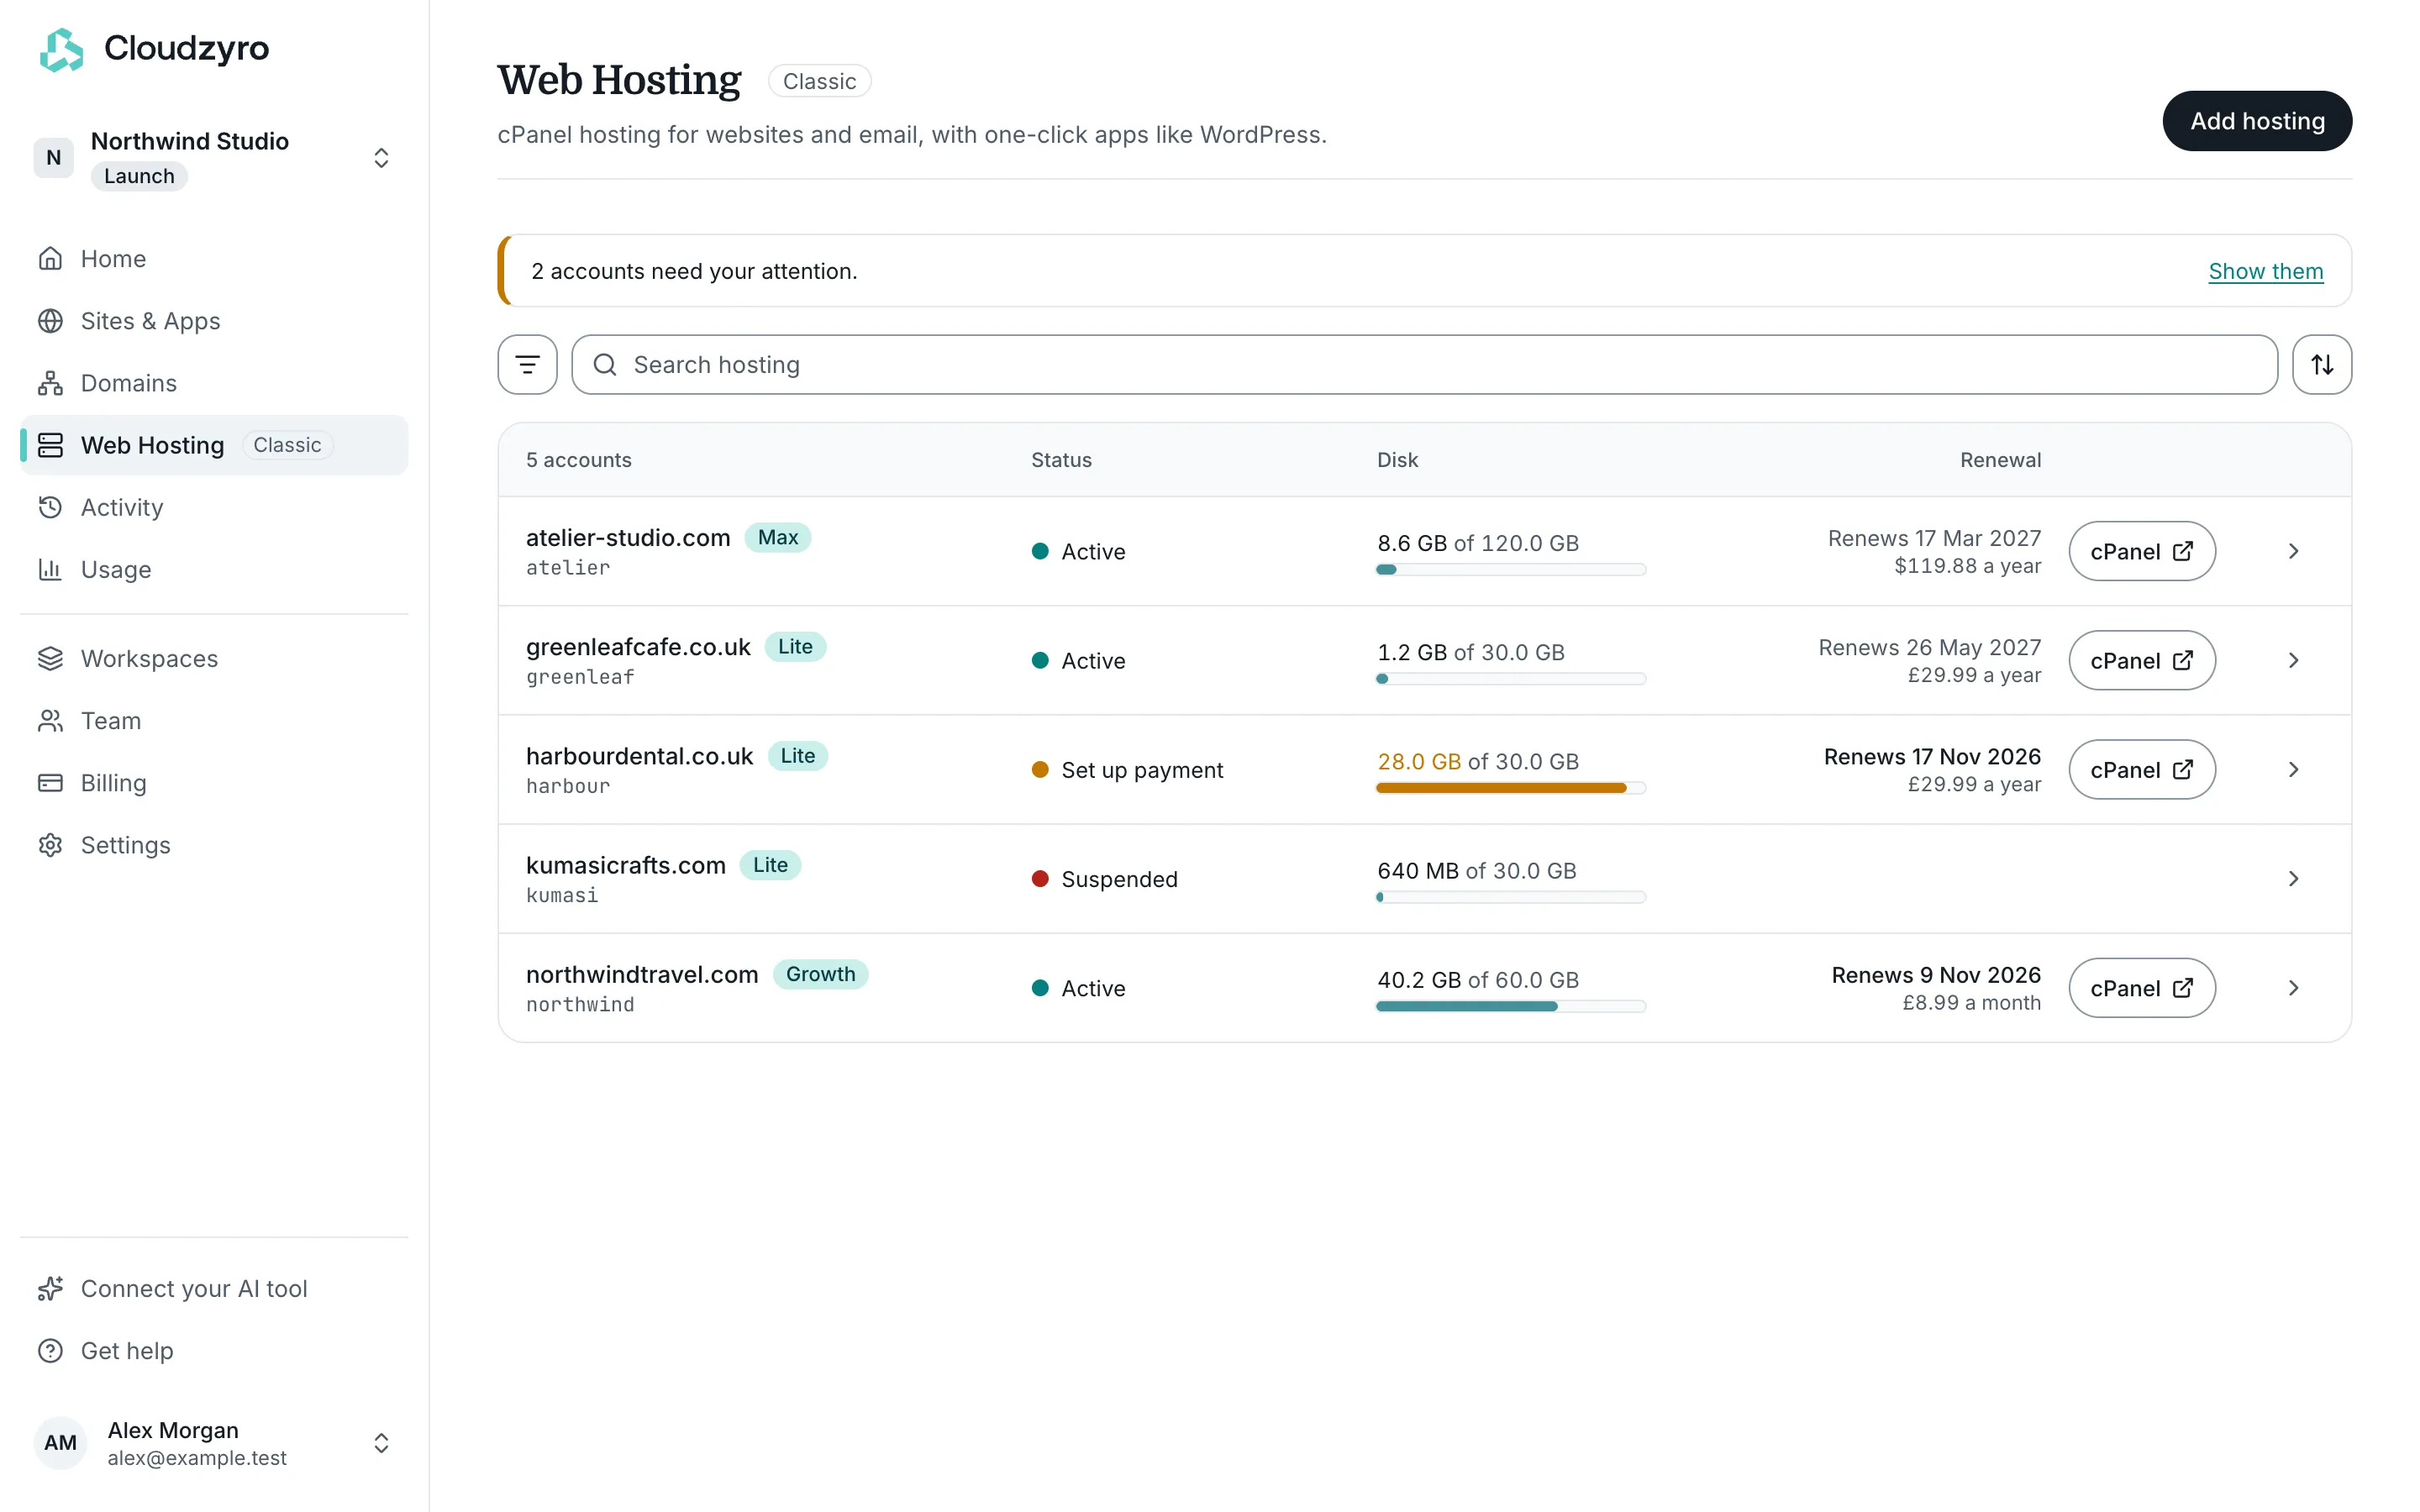Expand the kumasicrafts.com row chevron

(x=2293, y=878)
